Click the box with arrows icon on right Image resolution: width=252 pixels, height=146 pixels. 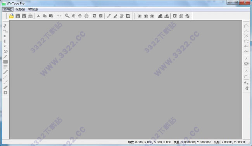[246, 64]
